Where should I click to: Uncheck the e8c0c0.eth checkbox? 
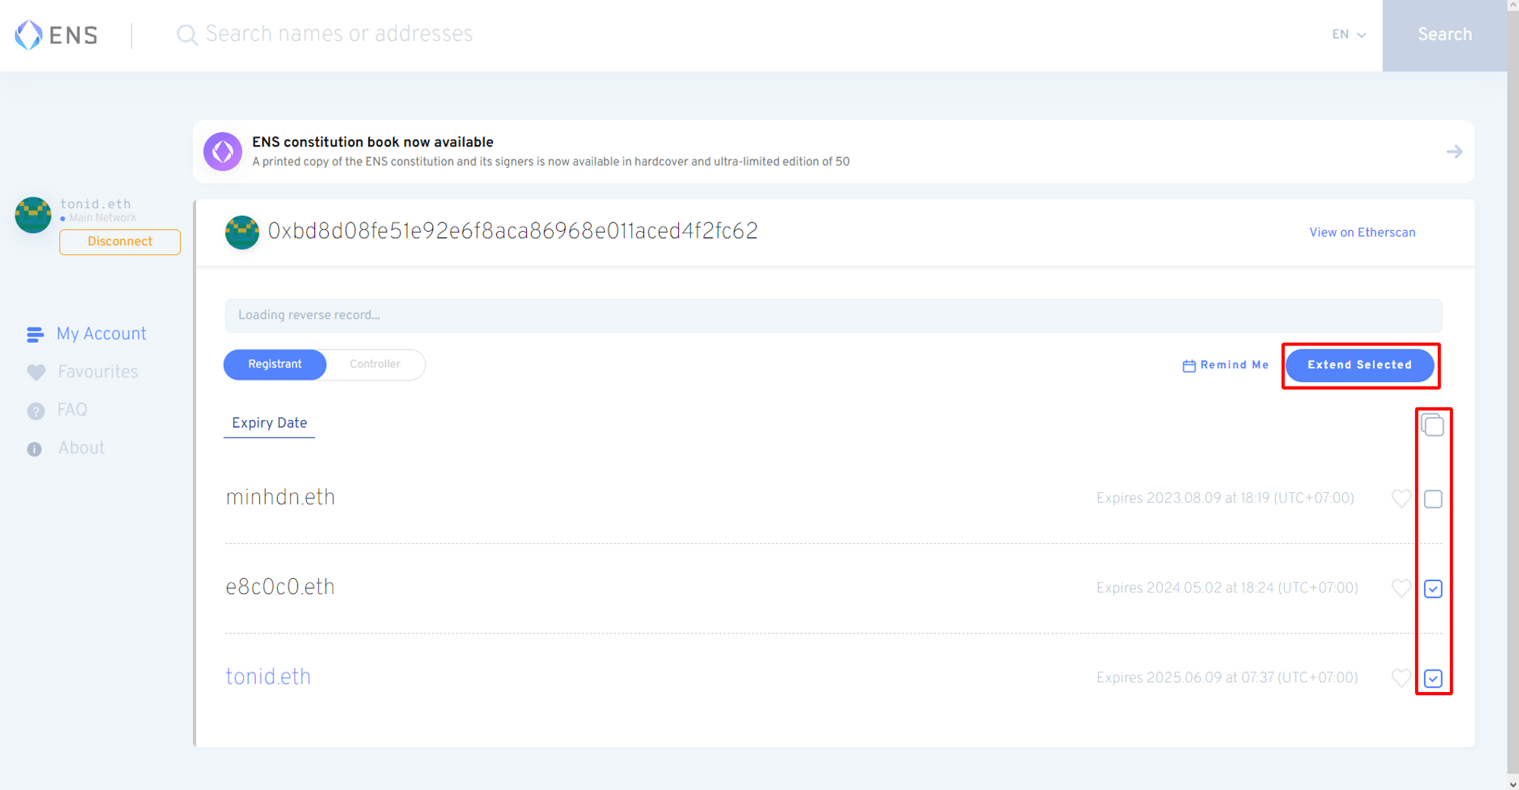click(x=1432, y=589)
